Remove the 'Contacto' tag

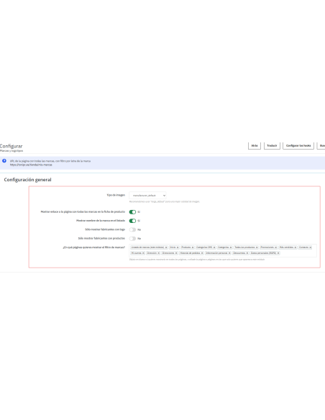(x=311, y=247)
